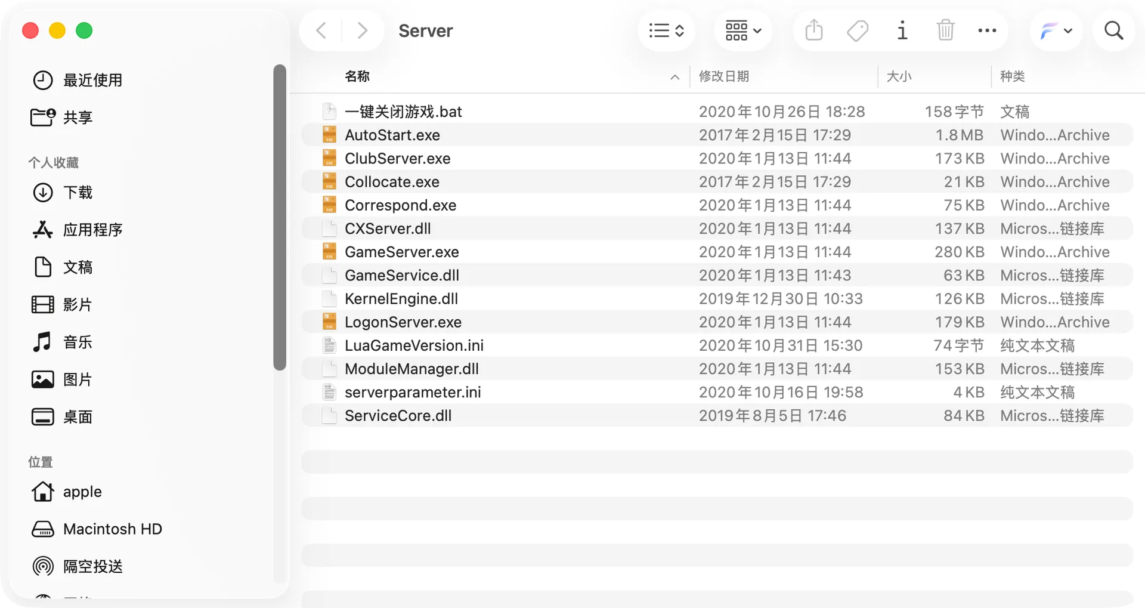Select CXServer.dll in the list
Image resolution: width=1145 pixels, height=608 pixels.
point(717,229)
